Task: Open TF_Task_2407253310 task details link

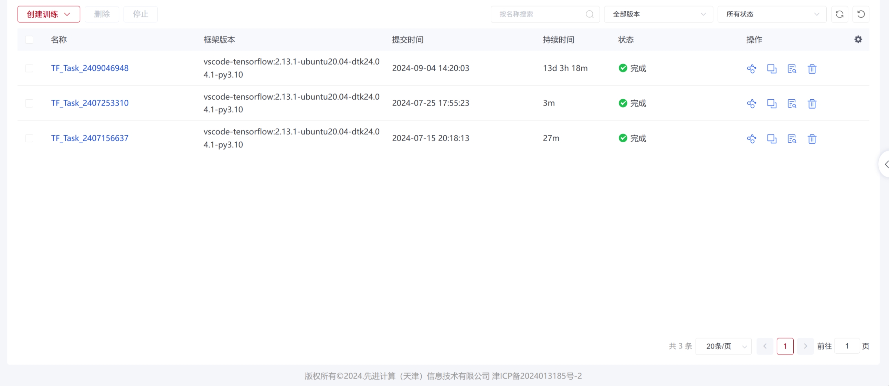Action: [x=90, y=103]
